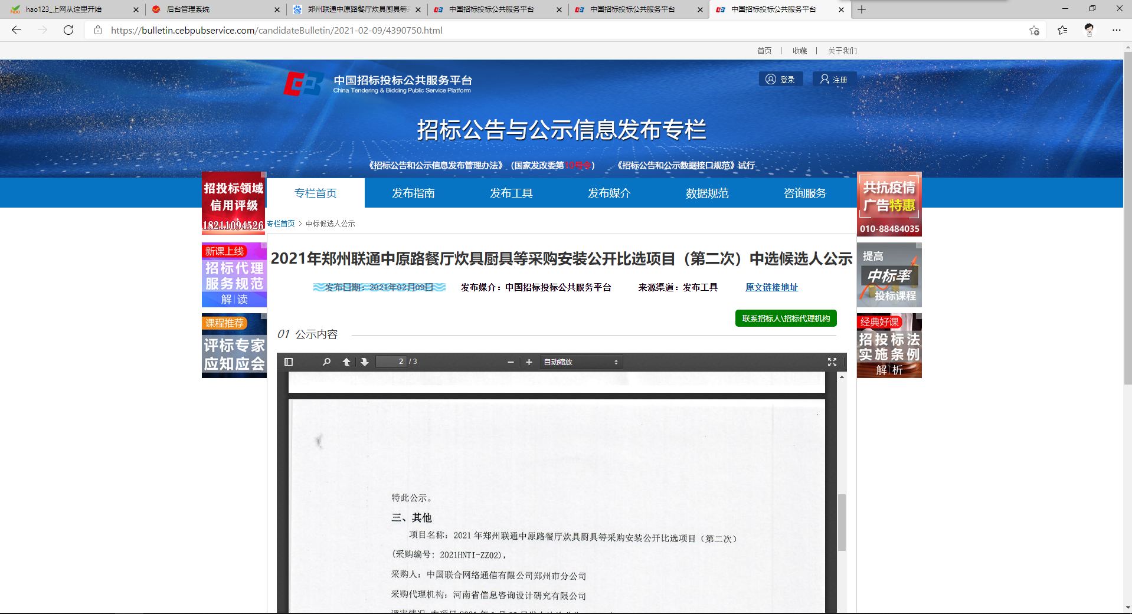Reload the current page

(68, 30)
